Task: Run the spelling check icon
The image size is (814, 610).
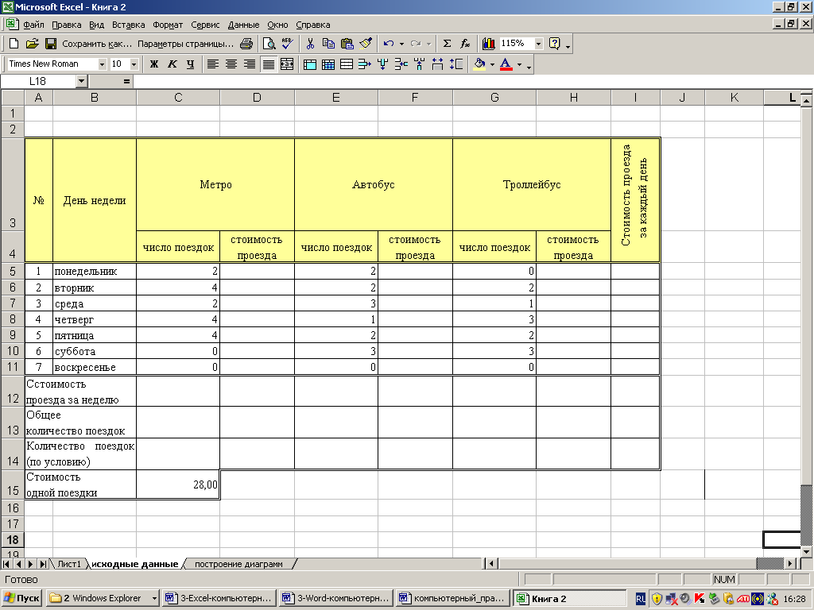Action: click(x=287, y=44)
